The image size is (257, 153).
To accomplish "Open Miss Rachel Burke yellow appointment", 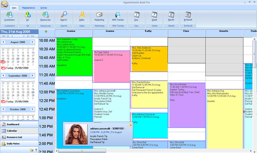I will click(149, 94).
